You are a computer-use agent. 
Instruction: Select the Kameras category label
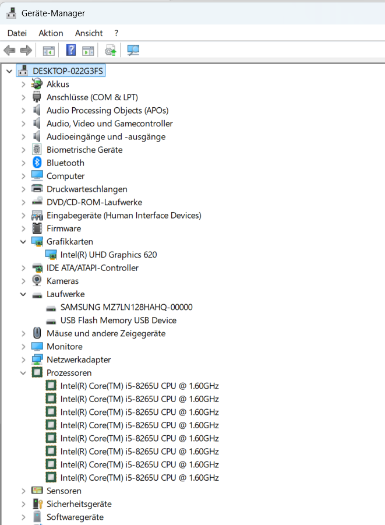point(62,281)
